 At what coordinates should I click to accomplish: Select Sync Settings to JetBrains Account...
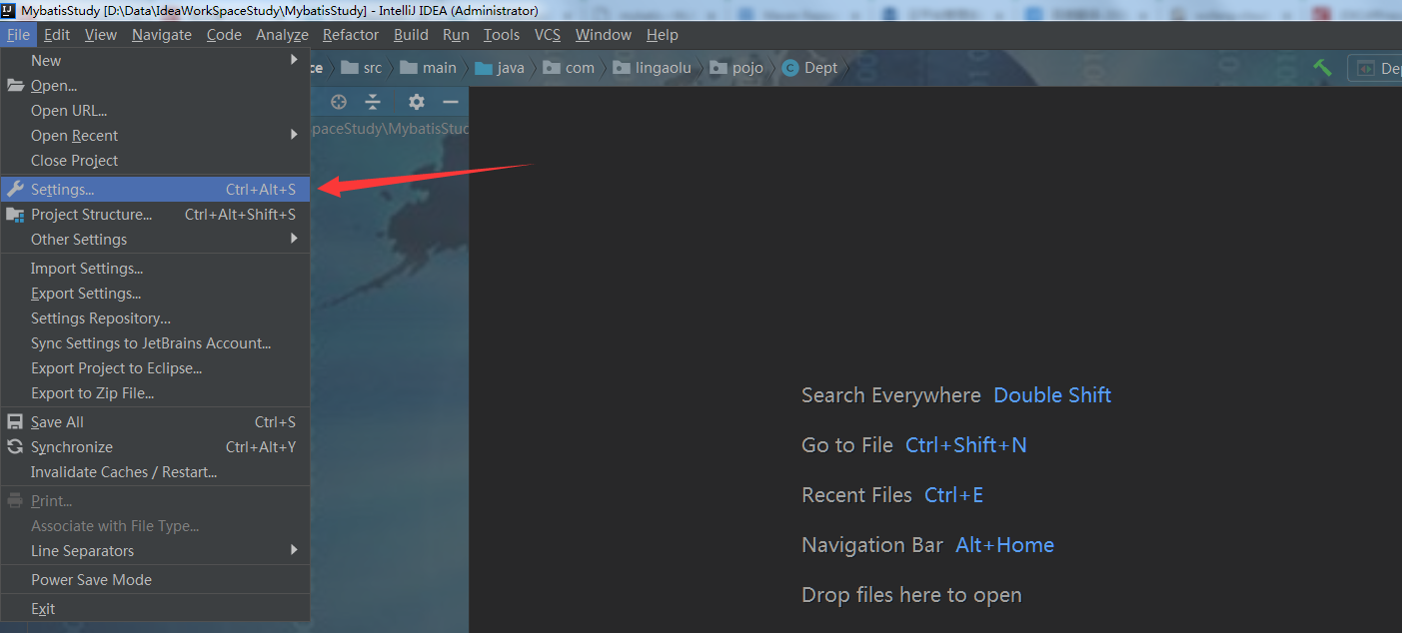[155, 343]
